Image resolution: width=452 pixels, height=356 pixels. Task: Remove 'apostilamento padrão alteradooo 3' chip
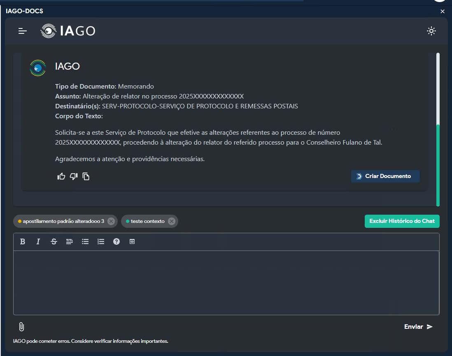coord(111,221)
